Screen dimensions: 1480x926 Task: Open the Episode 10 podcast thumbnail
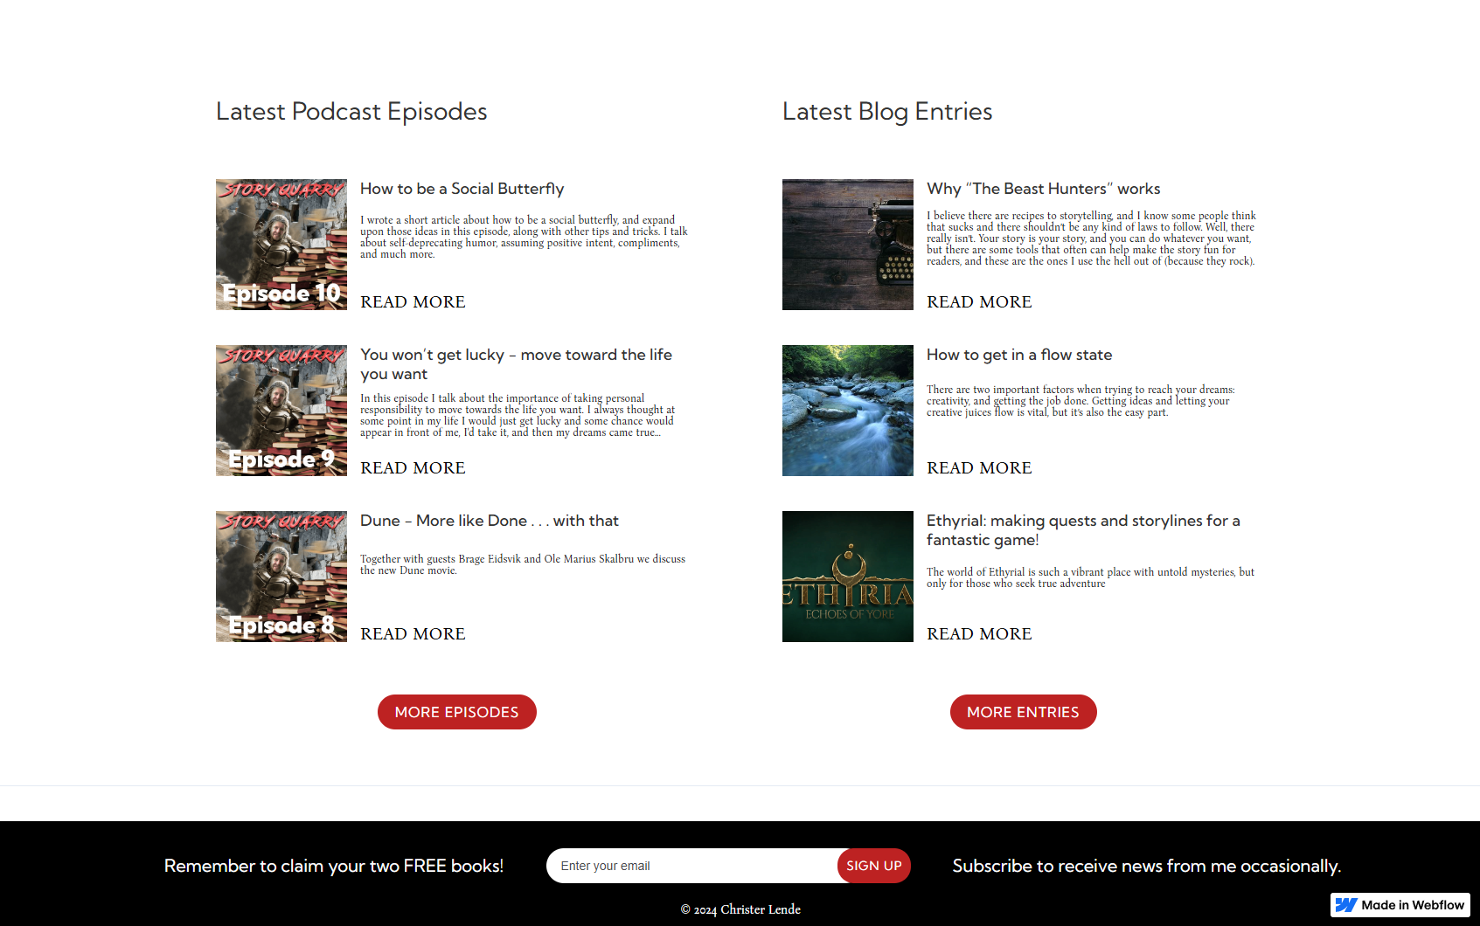[x=281, y=245]
